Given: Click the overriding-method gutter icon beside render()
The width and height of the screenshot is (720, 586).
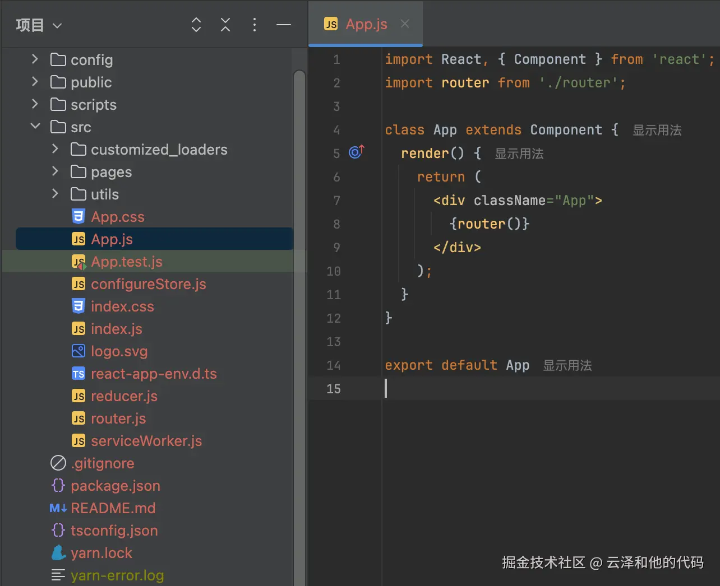Looking at the screenshot, I should 356,152.
